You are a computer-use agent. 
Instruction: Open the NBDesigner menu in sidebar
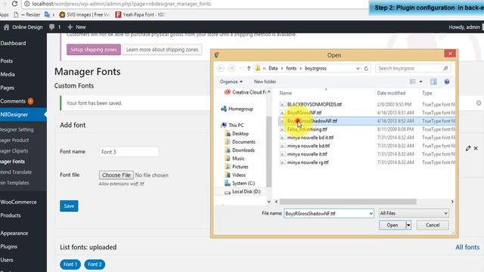coord(23,114)
